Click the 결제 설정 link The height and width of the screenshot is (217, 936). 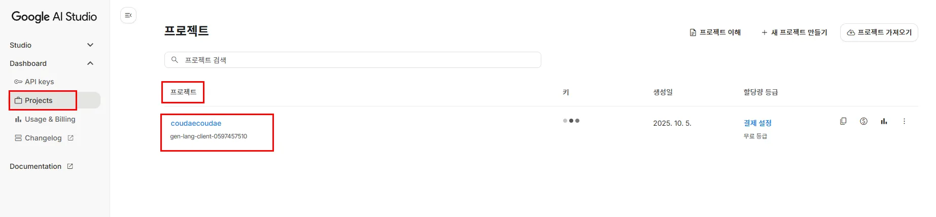[x=757, y=123]
